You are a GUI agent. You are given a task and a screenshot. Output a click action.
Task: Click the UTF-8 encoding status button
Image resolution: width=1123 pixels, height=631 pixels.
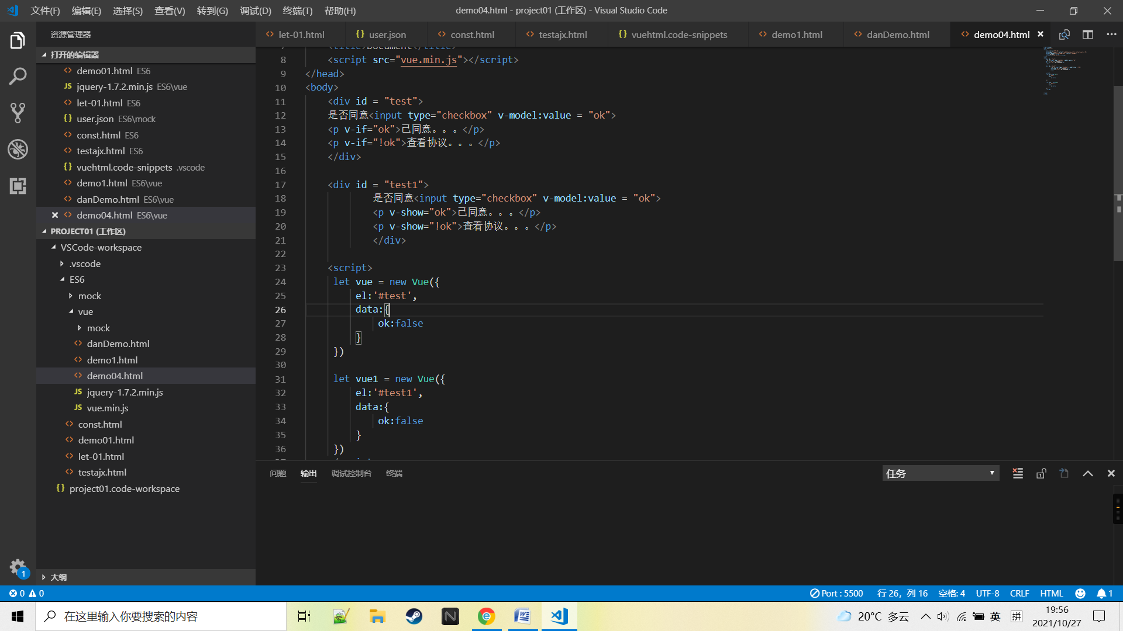(x=987, y=593)
